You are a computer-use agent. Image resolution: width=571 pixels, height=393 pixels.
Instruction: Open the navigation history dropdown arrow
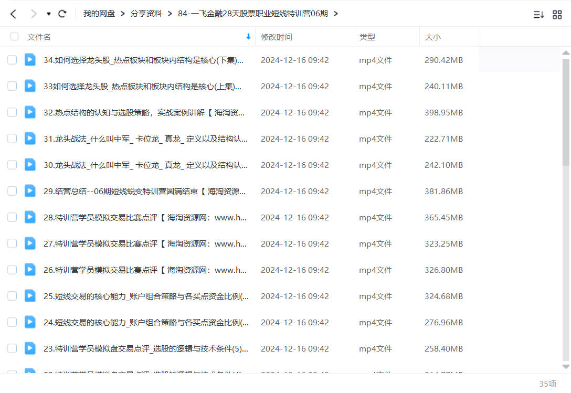tap(48, 14)
